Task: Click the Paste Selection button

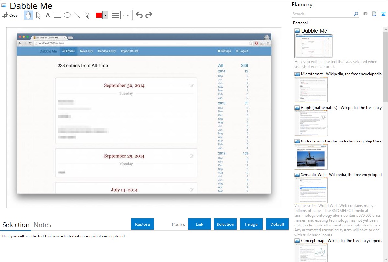Action: tap(225, 224)
